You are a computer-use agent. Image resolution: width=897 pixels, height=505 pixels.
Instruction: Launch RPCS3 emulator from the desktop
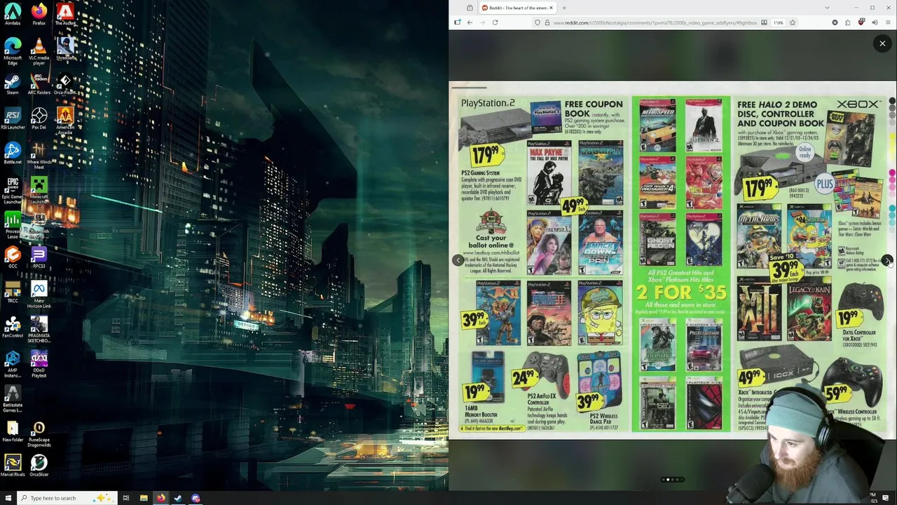(x=39, y=257)
